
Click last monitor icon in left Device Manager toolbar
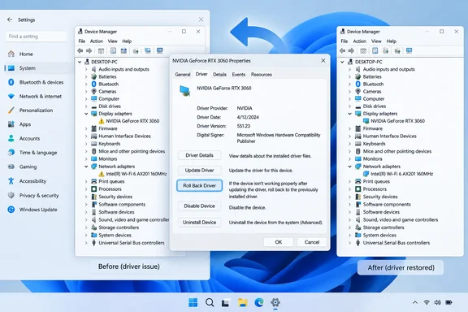160,50
